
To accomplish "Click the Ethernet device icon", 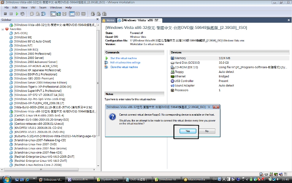I will tap(172, 76).
